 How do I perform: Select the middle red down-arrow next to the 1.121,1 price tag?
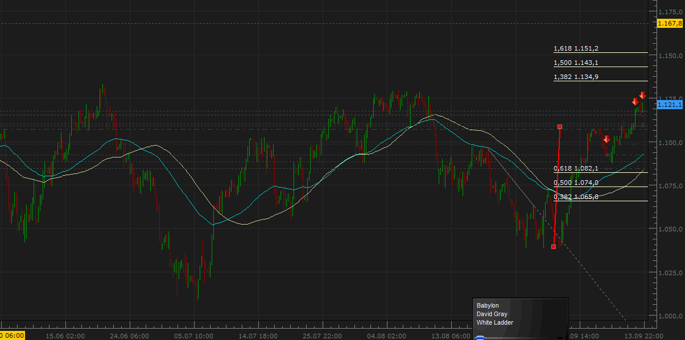pyautogui.click(x=635, y=102)
